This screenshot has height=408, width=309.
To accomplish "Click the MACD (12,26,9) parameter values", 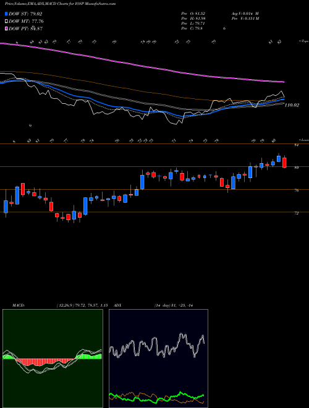I will (x=82, y=305).
